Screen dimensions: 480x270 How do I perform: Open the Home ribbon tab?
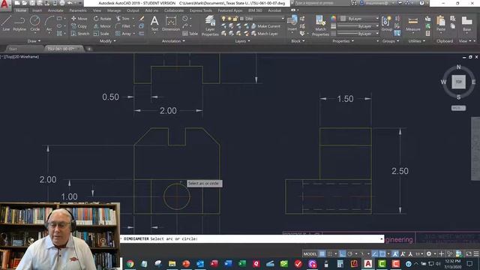coord(21,10)
